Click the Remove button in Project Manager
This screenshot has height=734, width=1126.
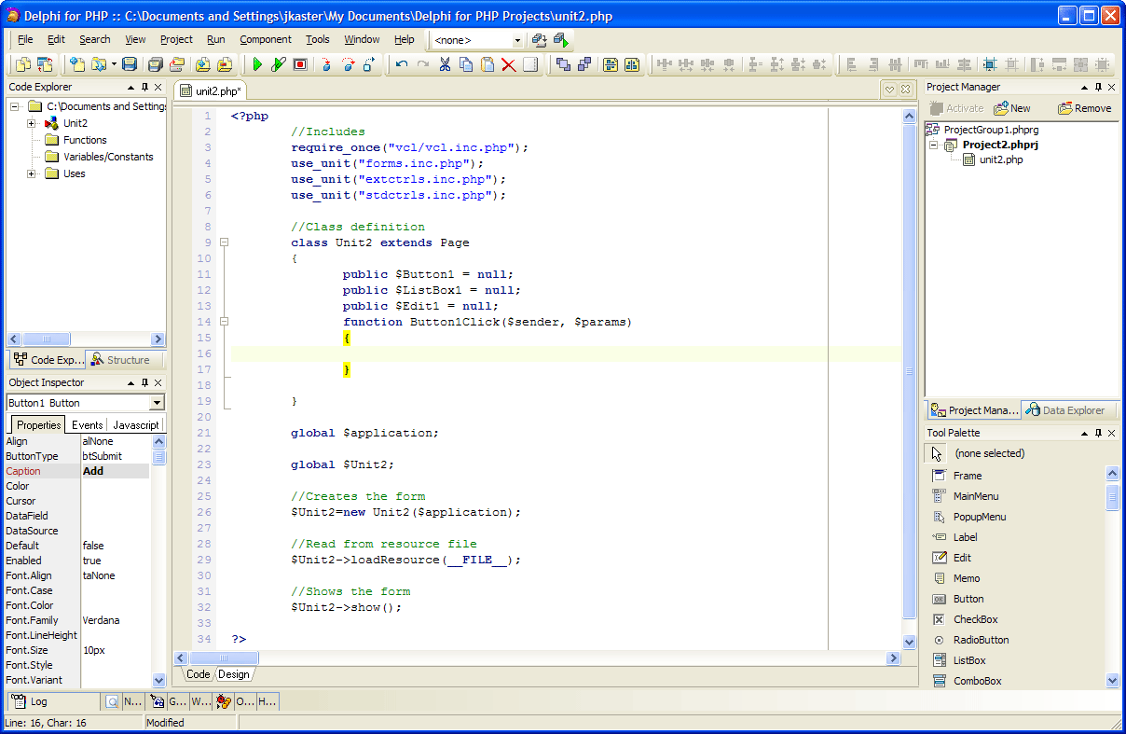1084,108
